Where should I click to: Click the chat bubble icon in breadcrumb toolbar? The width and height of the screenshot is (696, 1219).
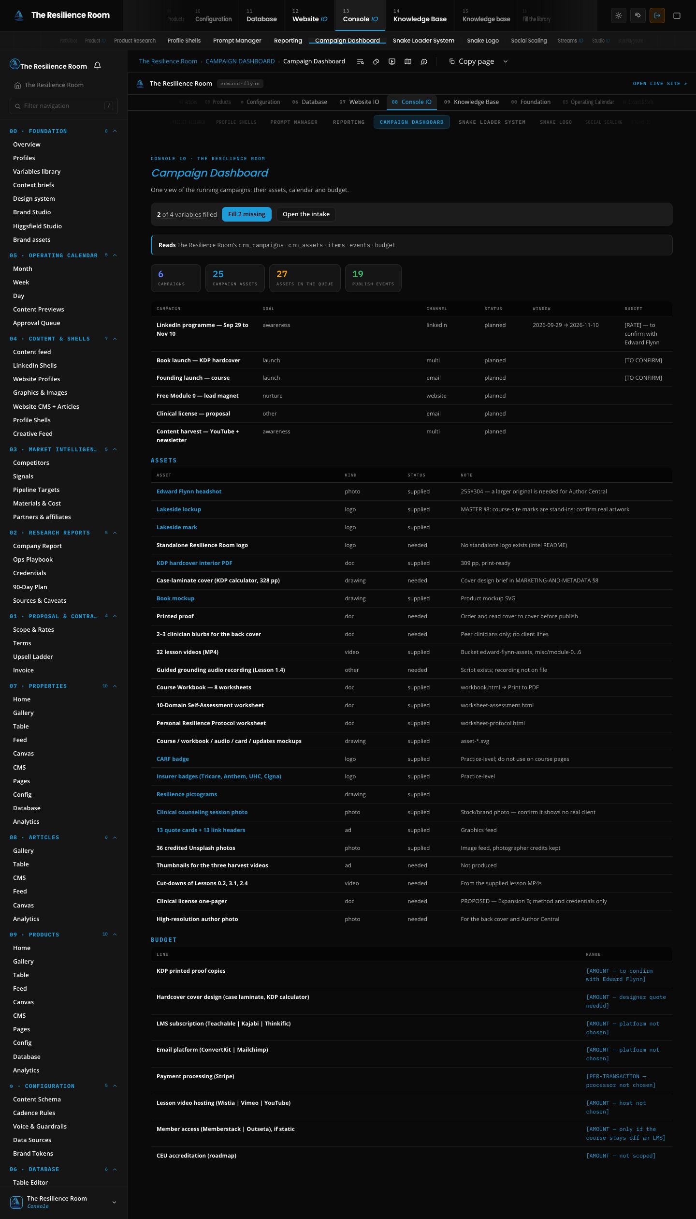tap(424, 61)
